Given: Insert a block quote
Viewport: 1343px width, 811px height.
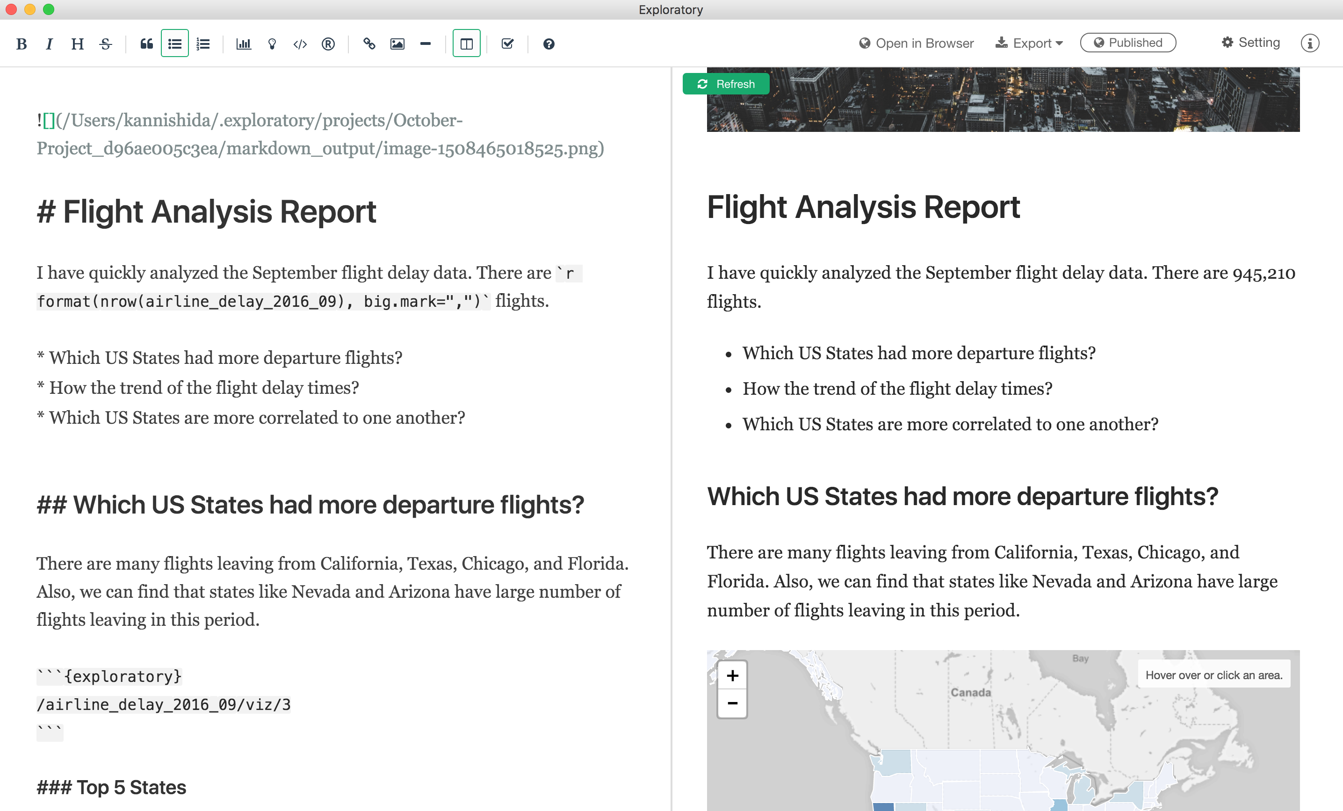Looking at the screenshot, I should (x=147, y=43).
